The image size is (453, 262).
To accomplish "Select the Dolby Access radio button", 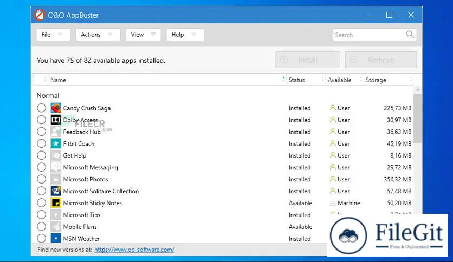I will click(x=41, y=120).
